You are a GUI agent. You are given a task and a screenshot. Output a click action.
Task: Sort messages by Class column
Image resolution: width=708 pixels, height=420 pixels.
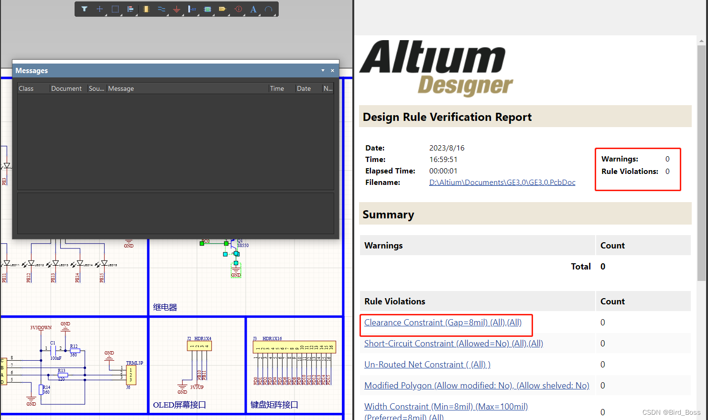(33, 88)
